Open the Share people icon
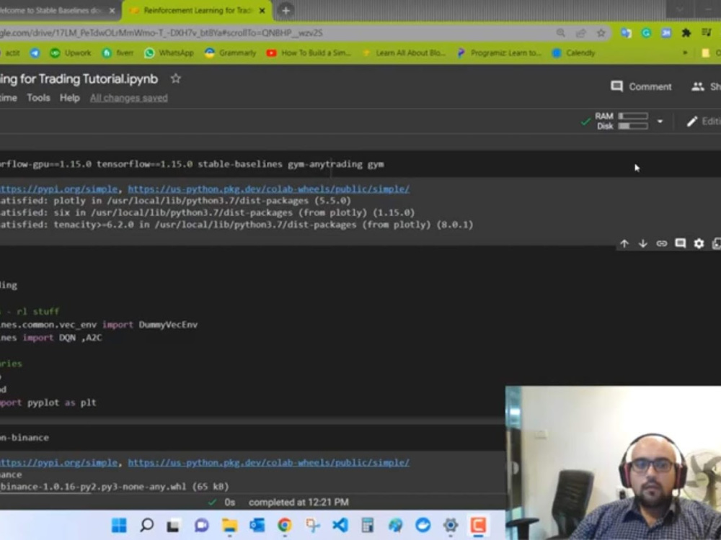The width and height of the screenshot is (721, 540). (x=697, y=86)
